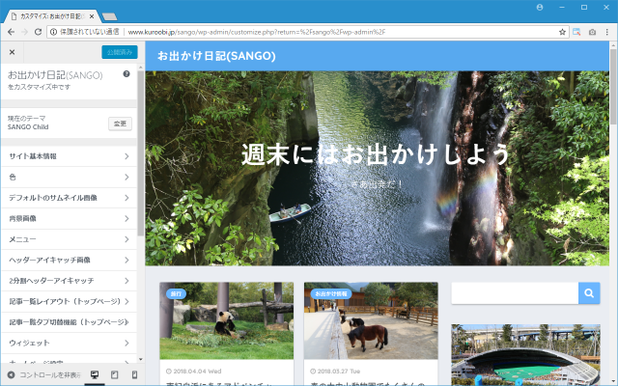Click the customizer panel scrollbar
The height and width of the screenshot is (386, 618).
click(x=141, y=153)
